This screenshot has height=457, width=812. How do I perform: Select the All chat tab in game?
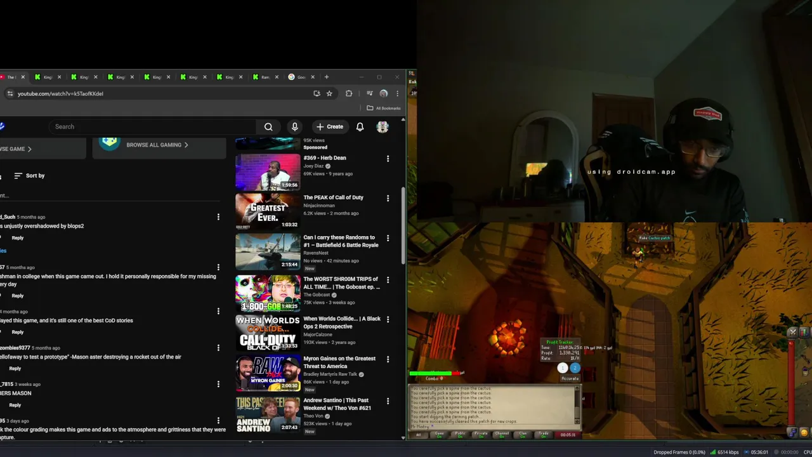418,434
